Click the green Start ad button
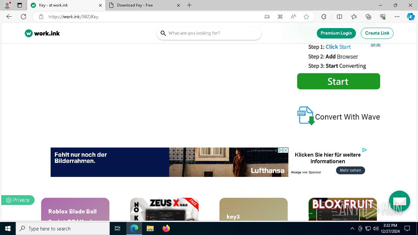 pos(339,81)
